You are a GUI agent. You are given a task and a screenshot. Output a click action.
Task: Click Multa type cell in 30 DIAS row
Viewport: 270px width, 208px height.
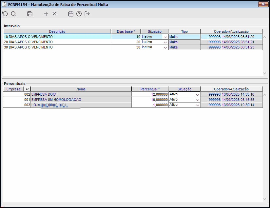click(x=184, y=47)
